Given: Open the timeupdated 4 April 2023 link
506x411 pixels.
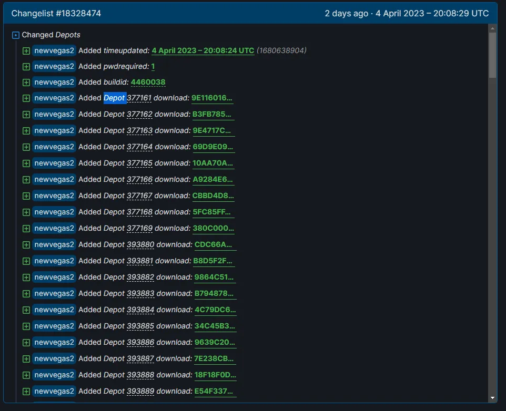Looking at the screenshot, I should [203, 50].
